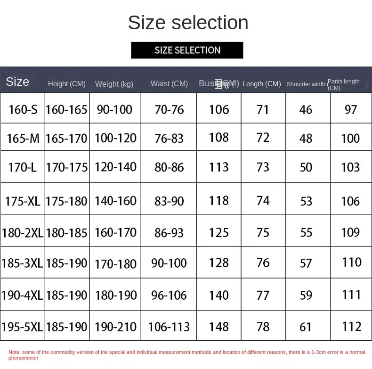
Task: Click the 190-210 weight cell
Action: click(x=115, y=327)
